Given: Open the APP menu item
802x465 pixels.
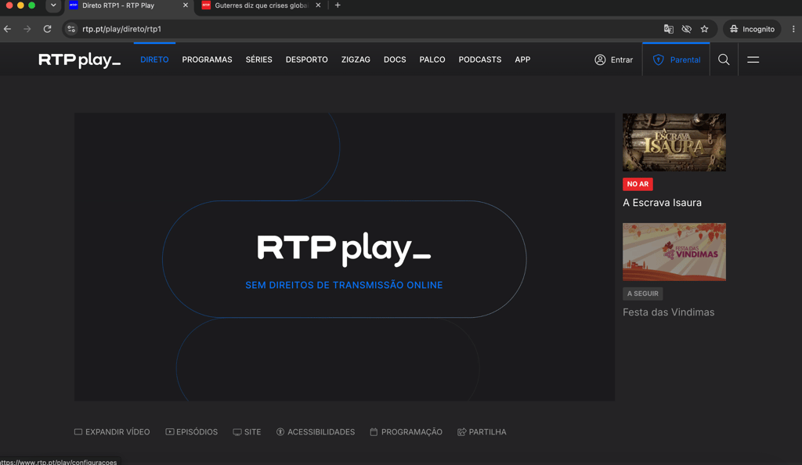Looking at the screenshot, I should click(522, 59).
